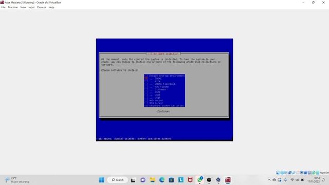
Task: Click the Right Ctrl host key label
Action: tap(324, 173)
